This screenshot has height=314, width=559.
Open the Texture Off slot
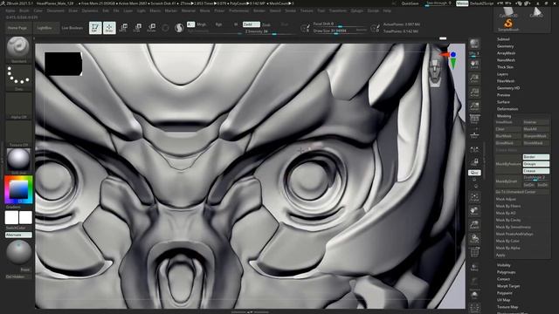(x=18, y=133)
